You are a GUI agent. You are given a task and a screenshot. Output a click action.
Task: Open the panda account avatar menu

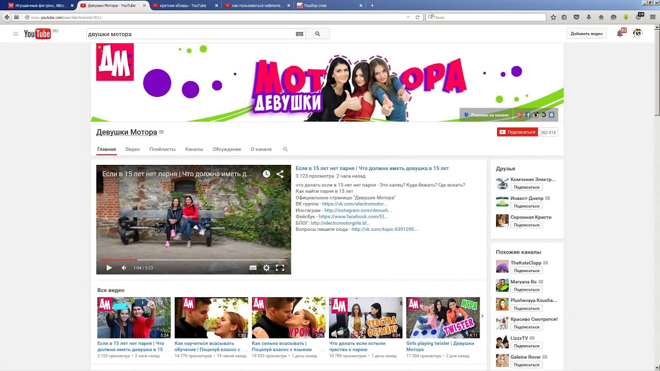638,33
